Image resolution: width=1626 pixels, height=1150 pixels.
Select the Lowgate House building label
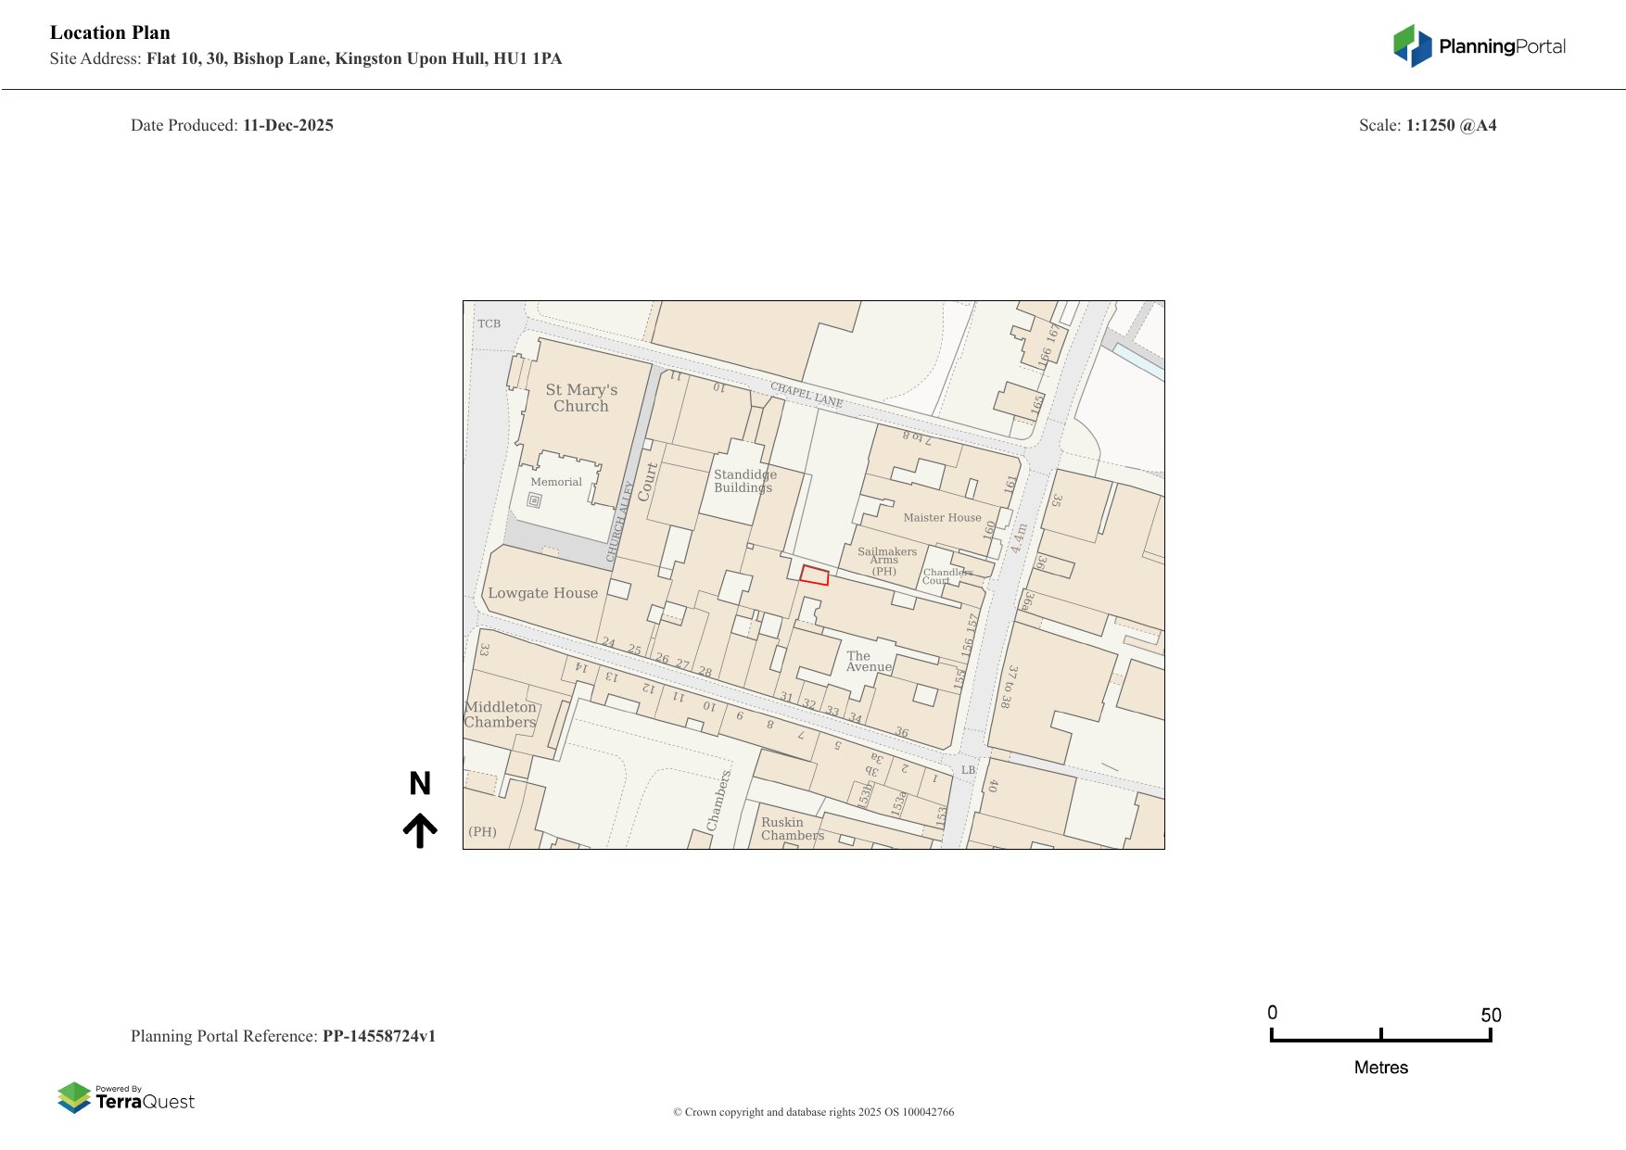(x=542, y=593)
